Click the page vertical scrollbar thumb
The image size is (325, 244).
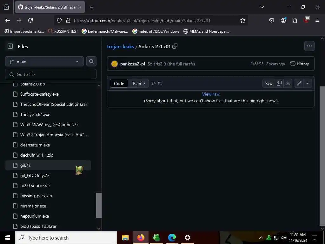(x=322, y=156)
